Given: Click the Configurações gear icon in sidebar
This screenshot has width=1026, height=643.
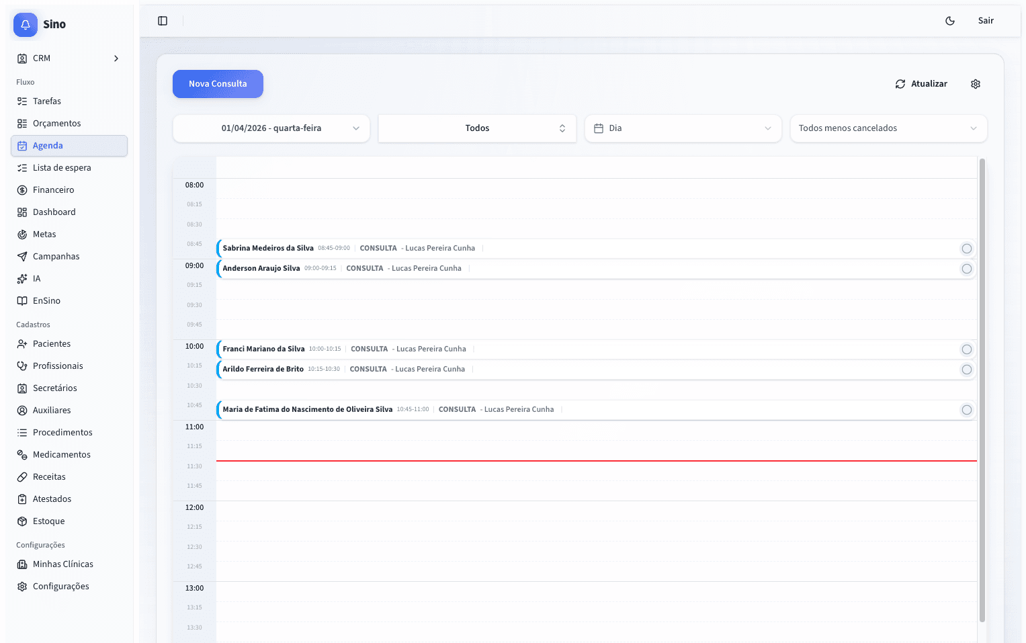Looking at the screenshot, I should pos(22,587).
